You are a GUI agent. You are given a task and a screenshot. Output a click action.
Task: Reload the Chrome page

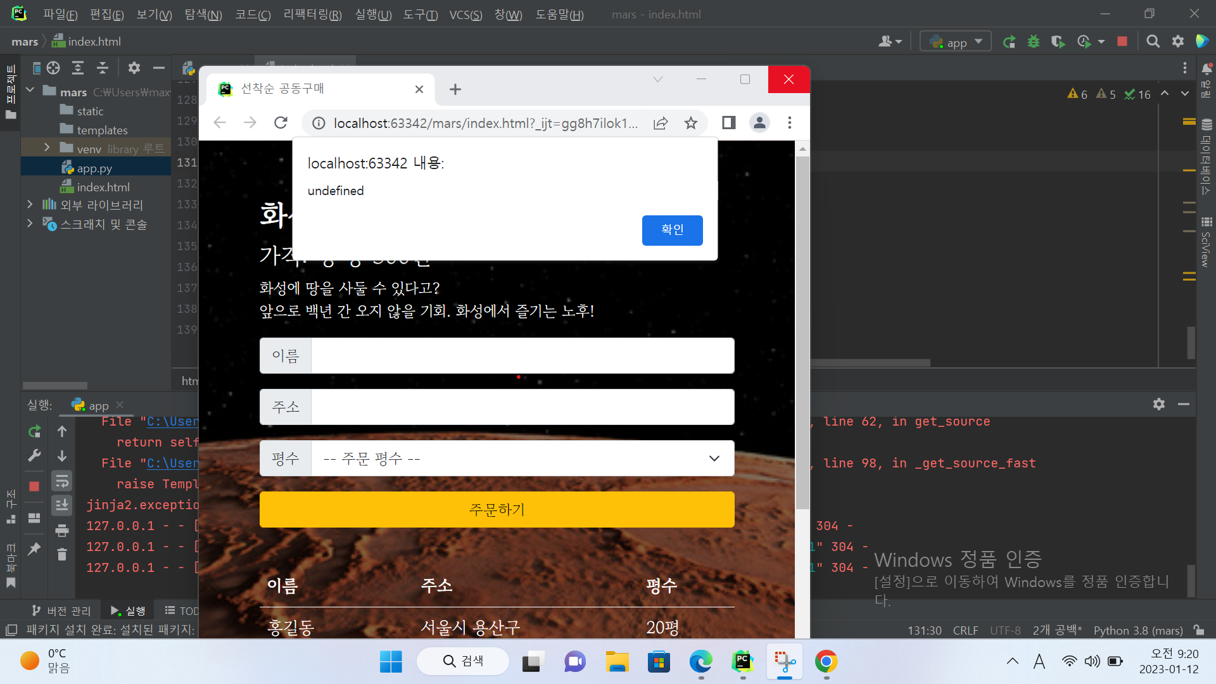pos(281,123)
